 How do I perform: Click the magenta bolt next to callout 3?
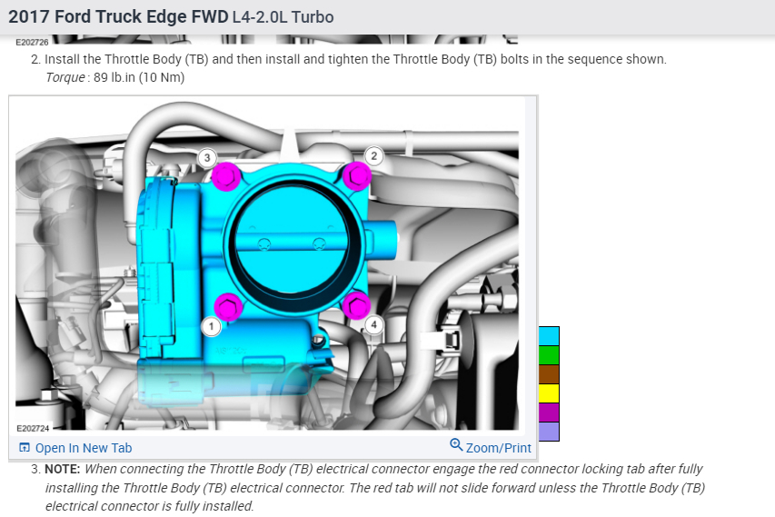click(226, 176)
